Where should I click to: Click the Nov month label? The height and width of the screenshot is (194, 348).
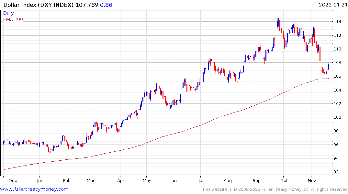[312, 181]
